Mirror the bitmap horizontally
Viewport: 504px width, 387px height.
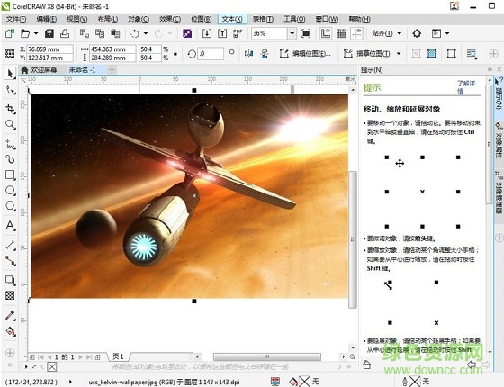pos(248,54)
